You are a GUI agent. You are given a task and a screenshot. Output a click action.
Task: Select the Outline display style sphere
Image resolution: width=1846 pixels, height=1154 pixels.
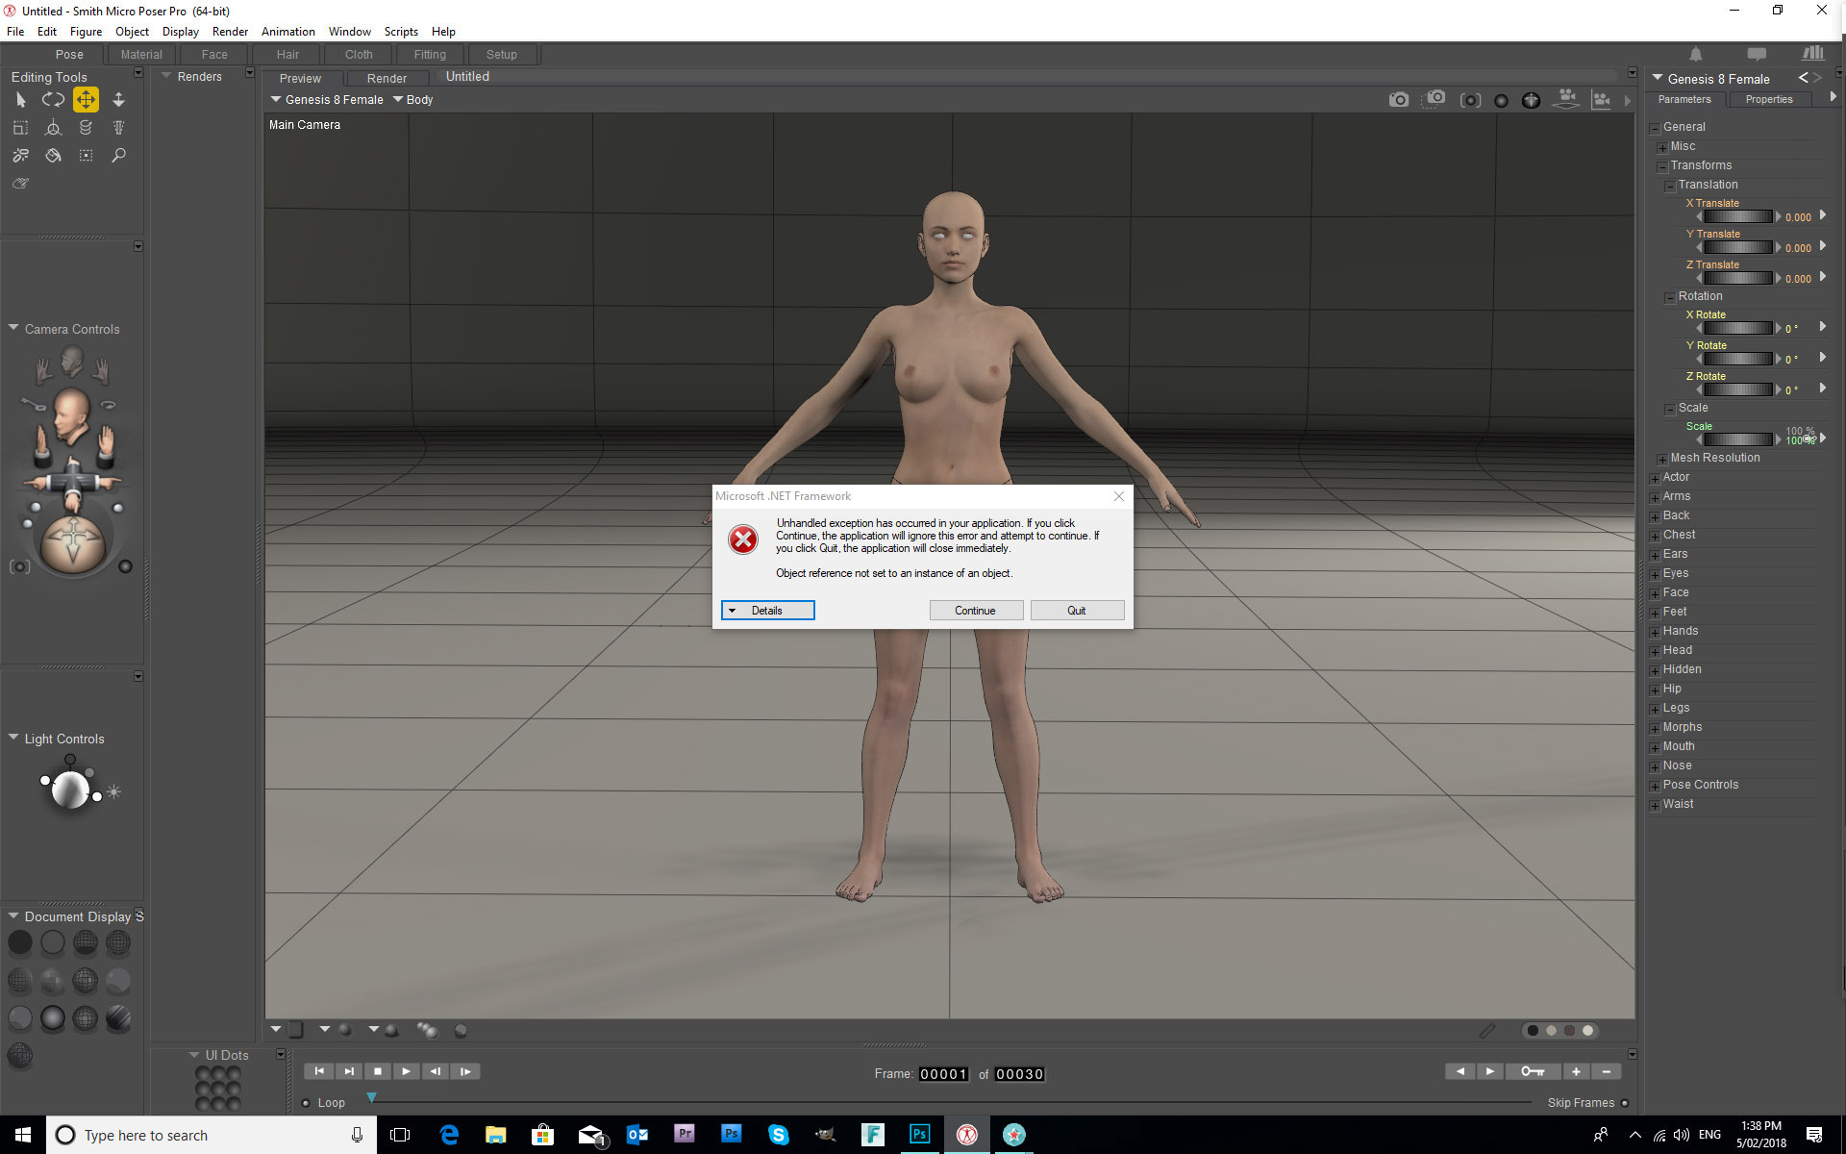pyautogui.click(x=53, y=943)
